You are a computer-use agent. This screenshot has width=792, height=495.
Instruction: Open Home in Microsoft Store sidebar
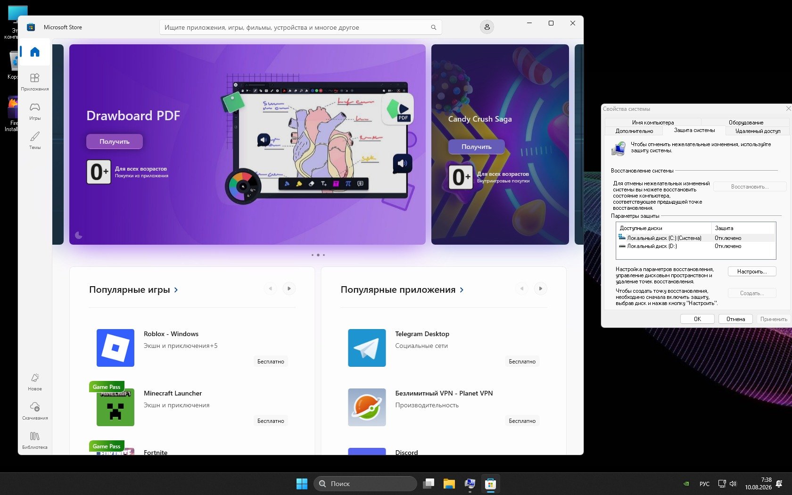click(x=35, y=52)
